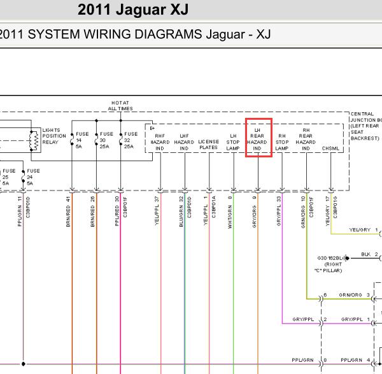Click the "PPL/GRN 11" vertical wire label

20,212
